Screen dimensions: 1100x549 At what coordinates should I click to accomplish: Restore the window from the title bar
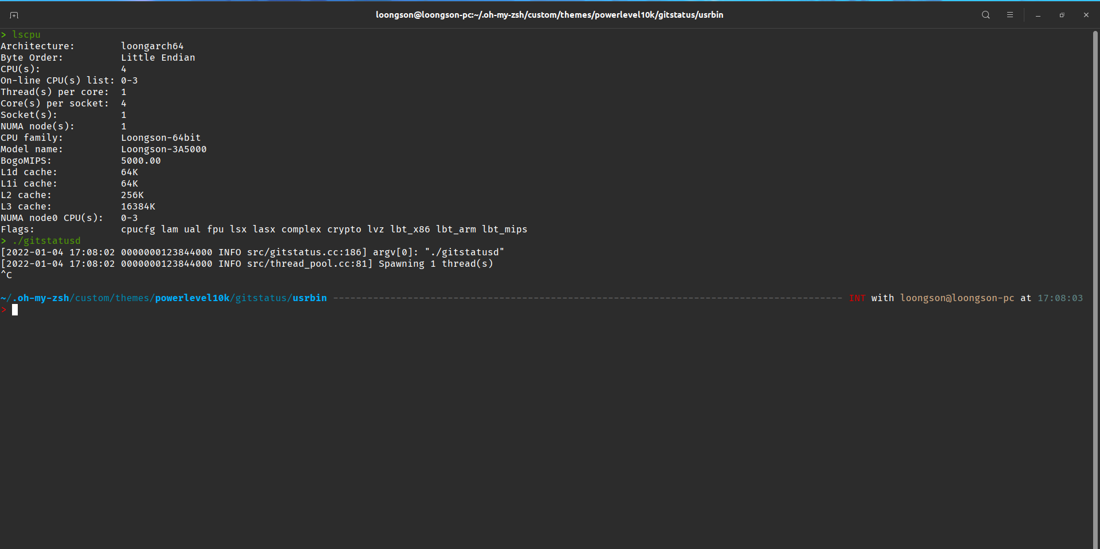[x=1062, y=15]
